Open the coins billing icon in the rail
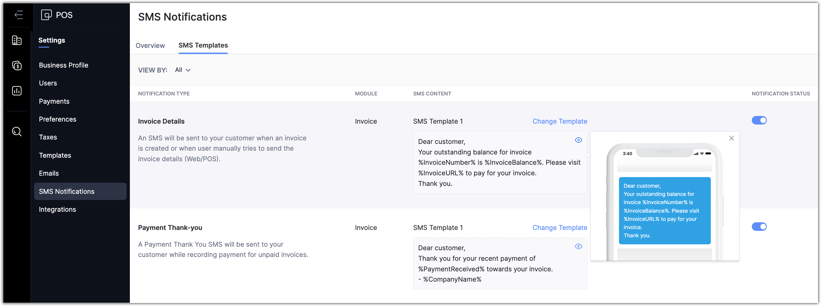821x306 pixels. (17, 65)
